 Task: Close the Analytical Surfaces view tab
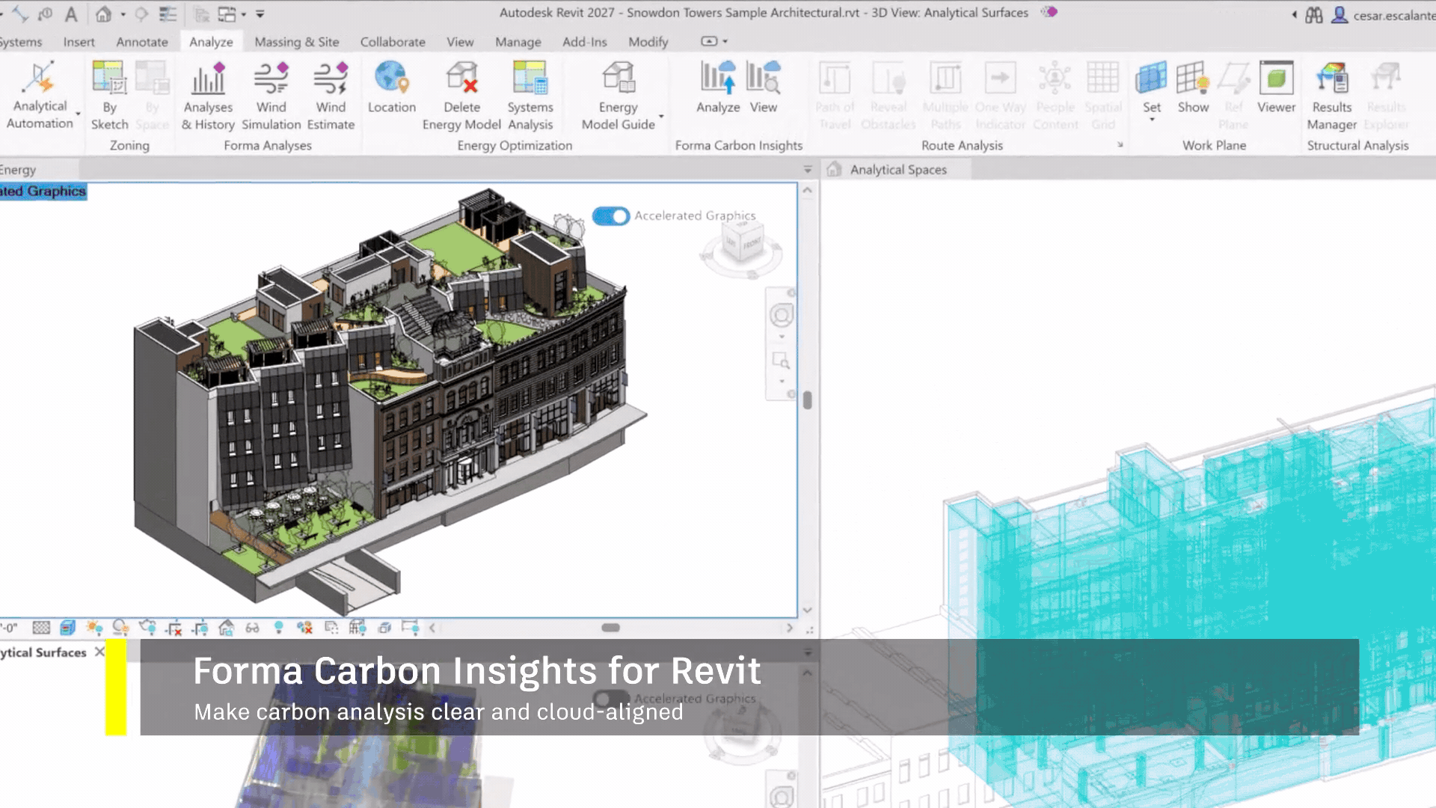[x=99, y=652]
